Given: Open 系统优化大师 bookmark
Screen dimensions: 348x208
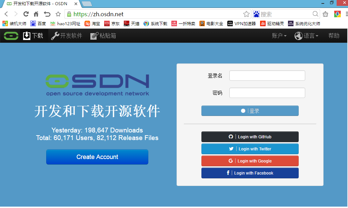Looking at the screenshot, I should 304,23.
